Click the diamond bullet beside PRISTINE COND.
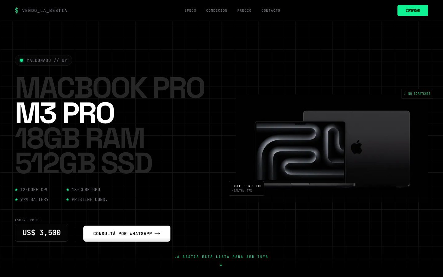 coord(68,200)
